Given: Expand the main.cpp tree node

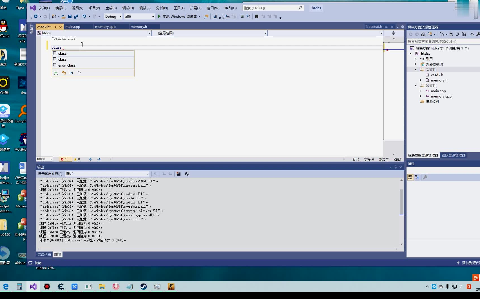Looking at the screenshot, I should [420, 91].
